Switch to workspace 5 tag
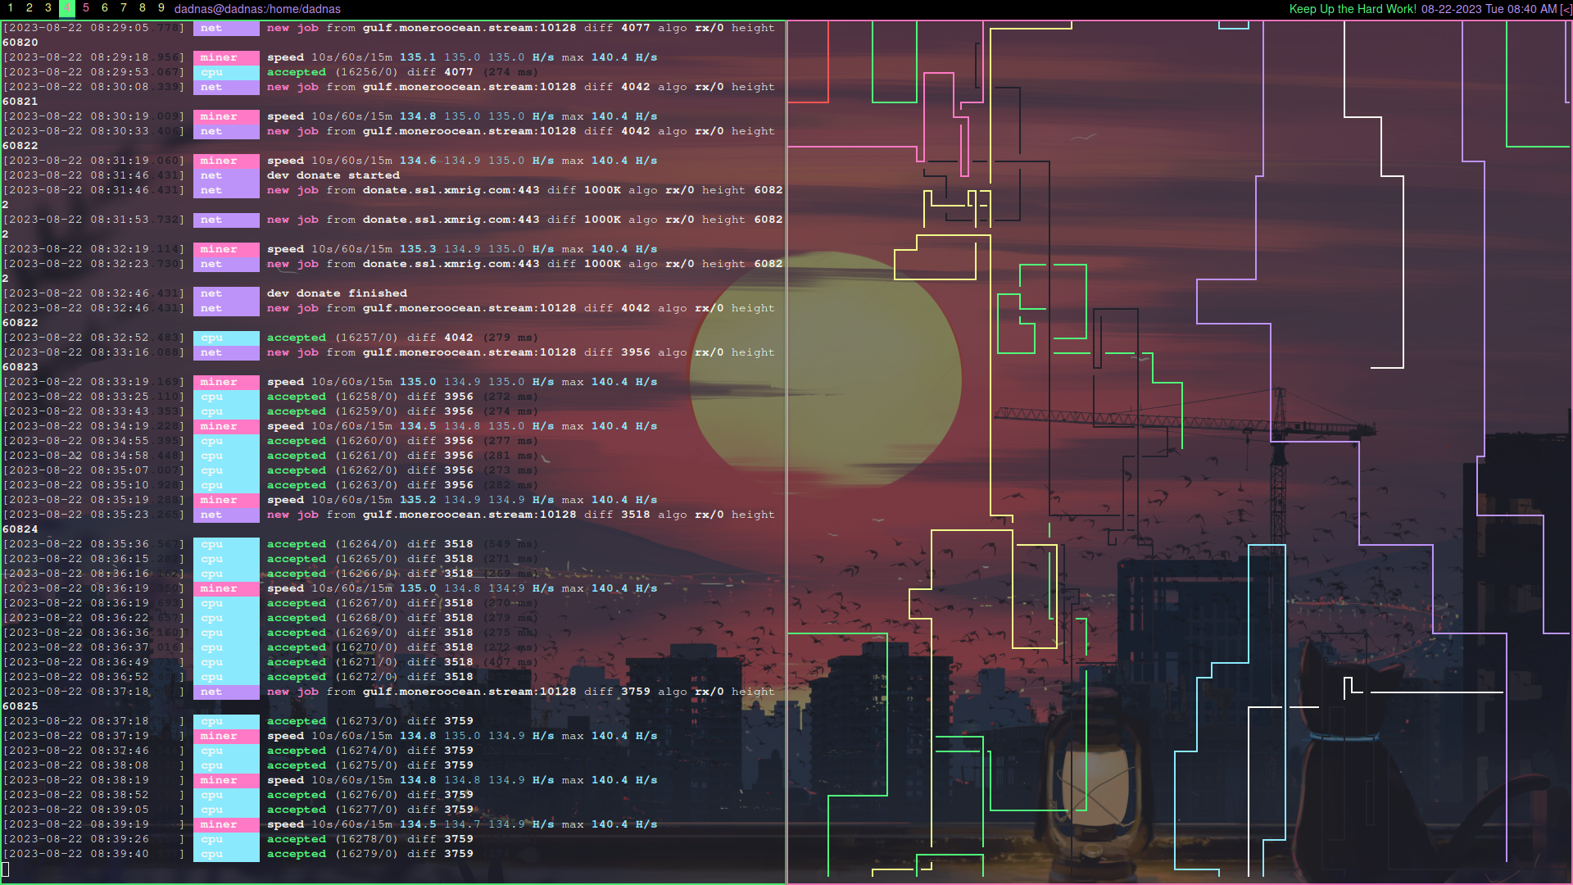 click(x=86, y=8)
